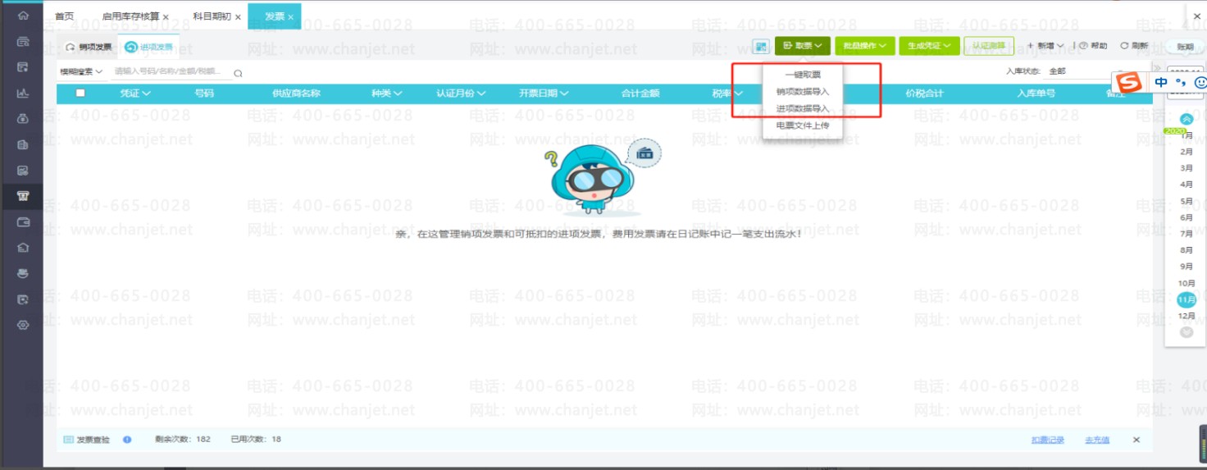Open the 新增 dropdown
Screen dimensions: 1207x470
tap(1045, 46)
